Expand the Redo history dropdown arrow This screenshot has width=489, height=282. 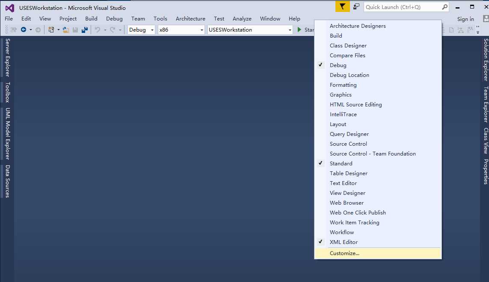(120, 30)
